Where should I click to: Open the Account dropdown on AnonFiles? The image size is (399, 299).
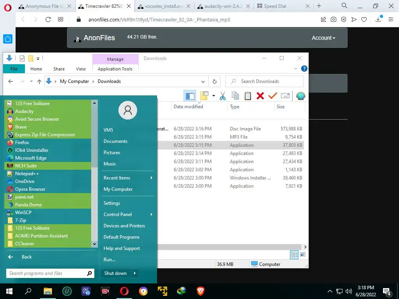323,38
